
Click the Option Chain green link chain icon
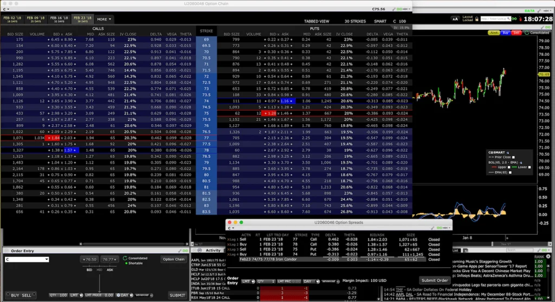pyautogui.click(x=399, y=9)
